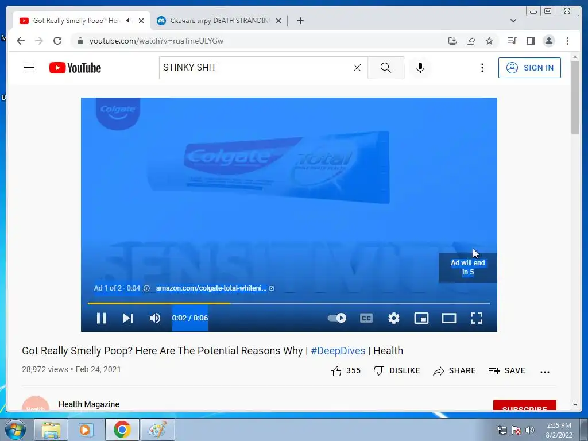
Task: Switch to DEATH STRANDING tab
Action: pos(220,21)
